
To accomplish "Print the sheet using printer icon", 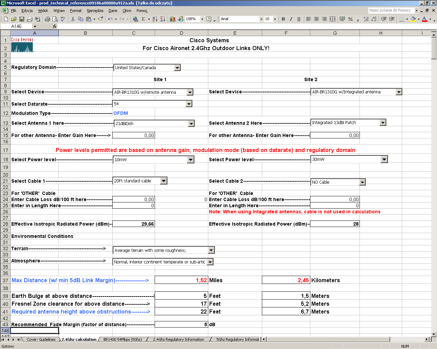I will click(47, 19).
